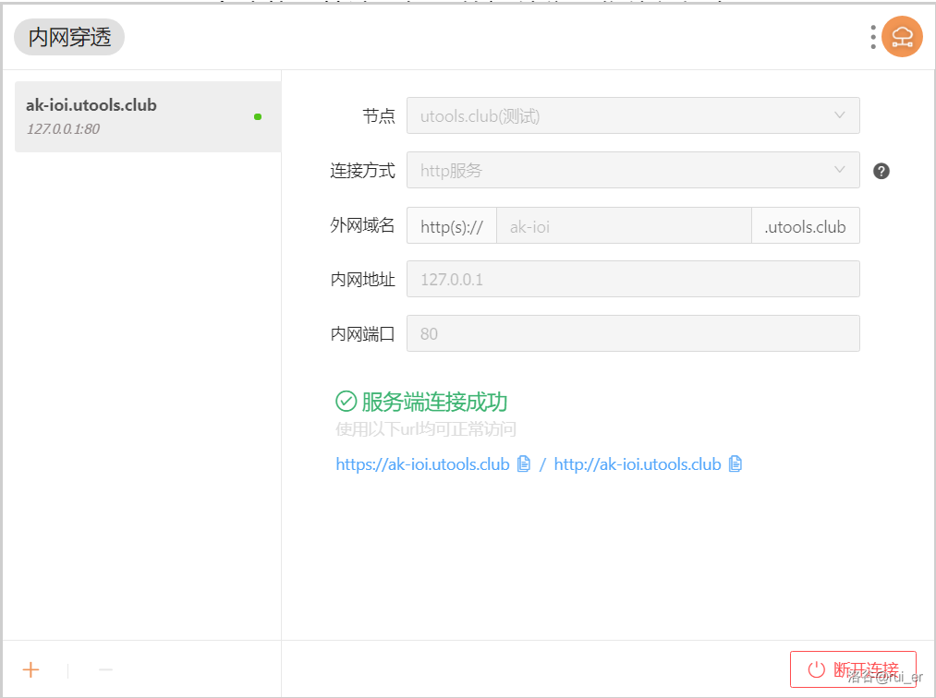Image resolution: width=936 pixels, height=698 pixels.
Task: Open the http://ak-ioi.utools.club link
Action: click(x=637, y=464)
